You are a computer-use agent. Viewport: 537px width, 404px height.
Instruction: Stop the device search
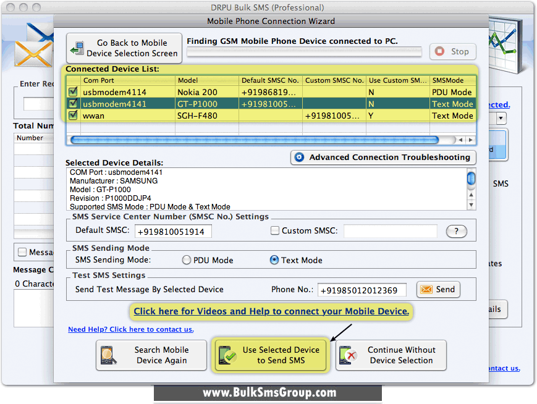(453, 51)
